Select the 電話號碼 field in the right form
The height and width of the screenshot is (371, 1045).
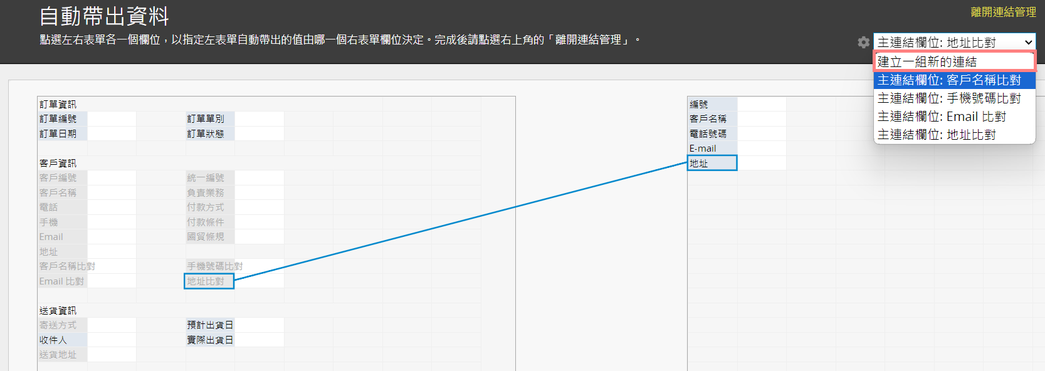pyautogui.click(x=713, y=133)
